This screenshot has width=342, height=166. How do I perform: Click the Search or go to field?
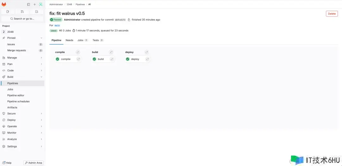22,19
